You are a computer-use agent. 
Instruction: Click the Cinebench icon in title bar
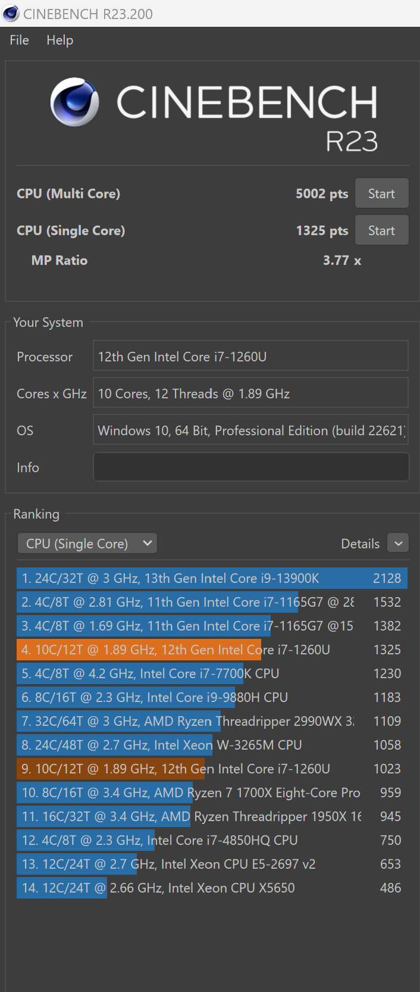(x=11, y=14)
